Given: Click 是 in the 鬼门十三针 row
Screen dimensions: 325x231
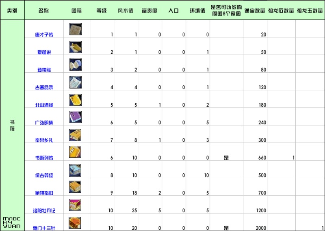Looking at the screenshot, I should click(x=226, y=228).
